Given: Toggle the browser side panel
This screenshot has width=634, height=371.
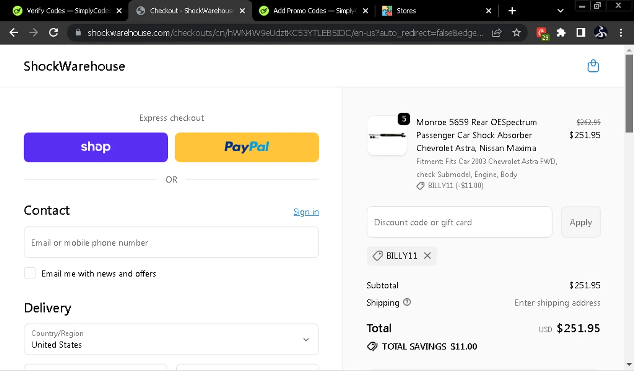Looking at the screenshot, I should pos(581,32).
